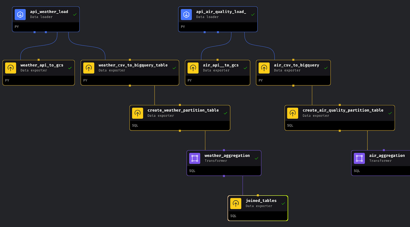Screen dimensions: 410x227
Task: Click Data loader subtitle under api_weather_load
Action: click(x=41, y=17)
